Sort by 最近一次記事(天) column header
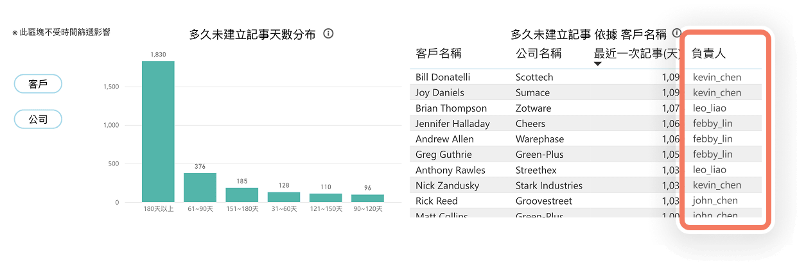 (x=636, y=53)
